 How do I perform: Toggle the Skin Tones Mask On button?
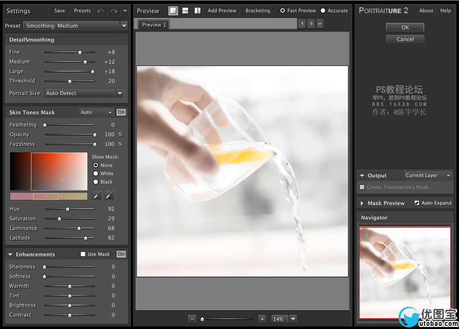click(121, 112)
